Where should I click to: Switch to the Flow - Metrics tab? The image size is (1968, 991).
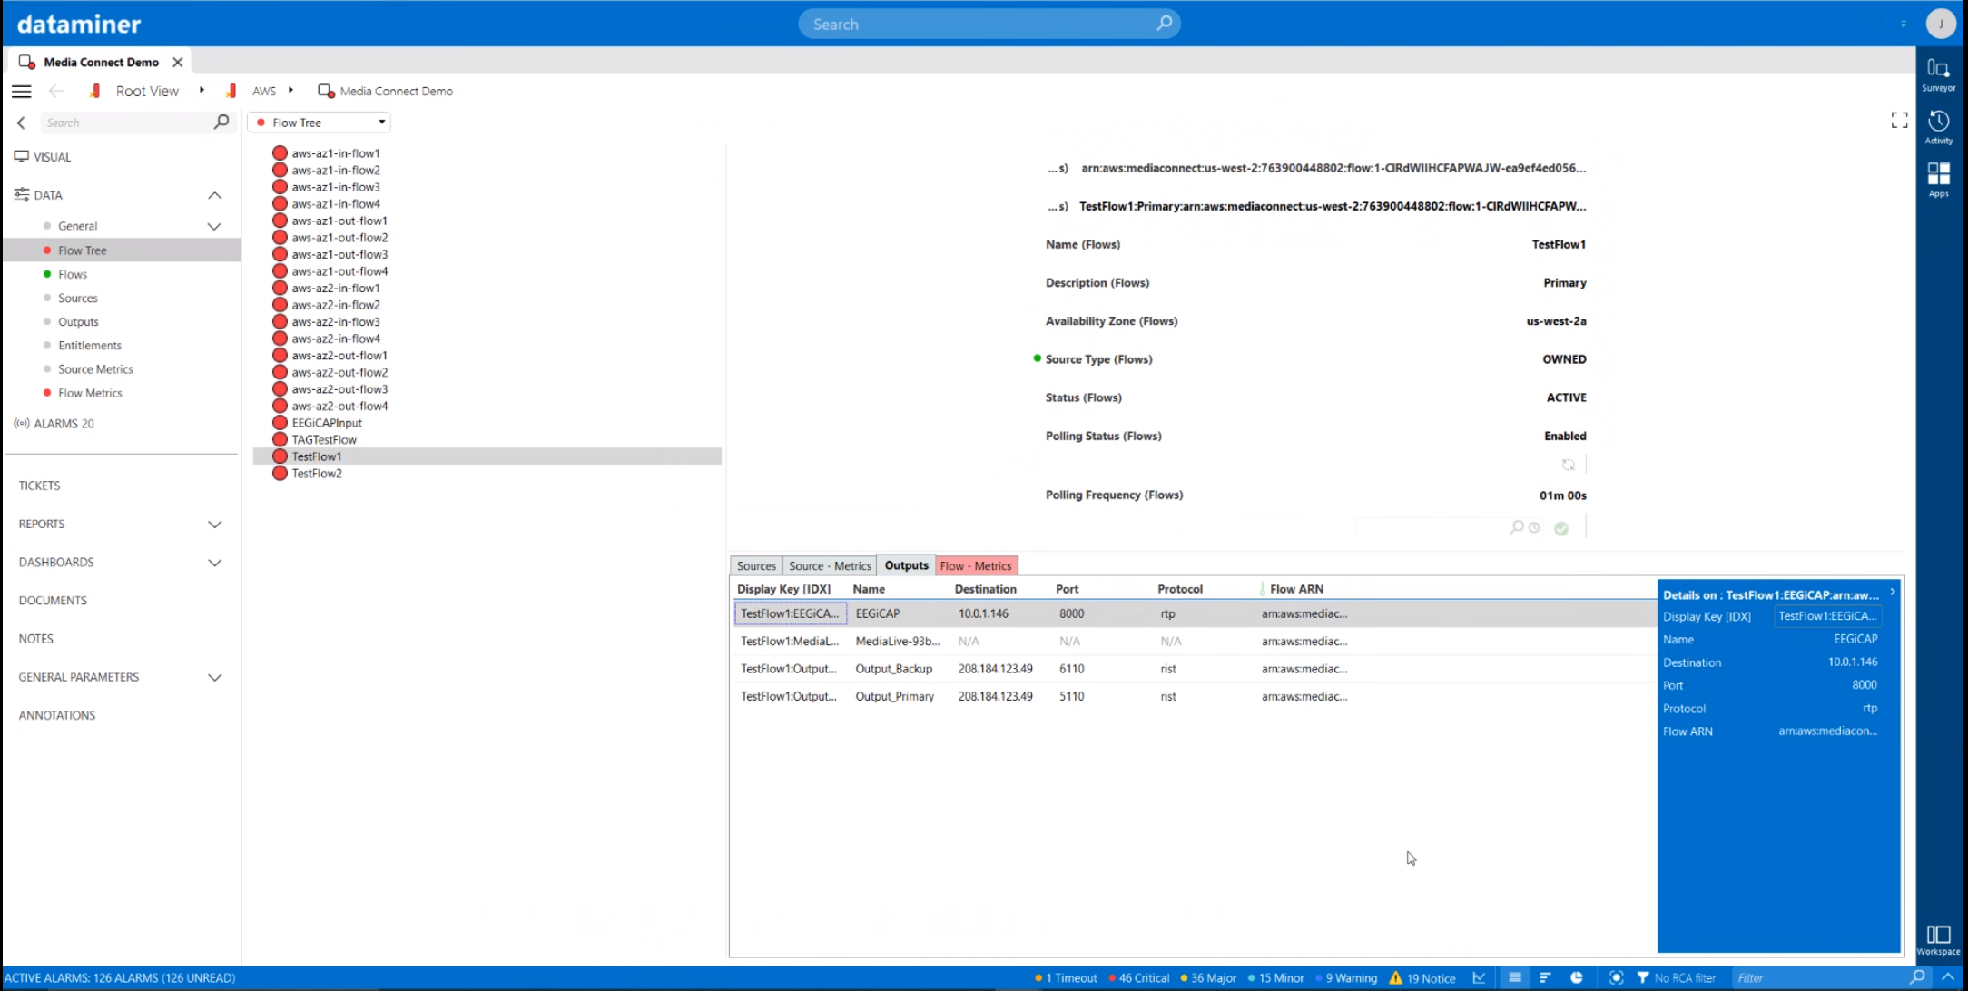[x=976, y=565]
